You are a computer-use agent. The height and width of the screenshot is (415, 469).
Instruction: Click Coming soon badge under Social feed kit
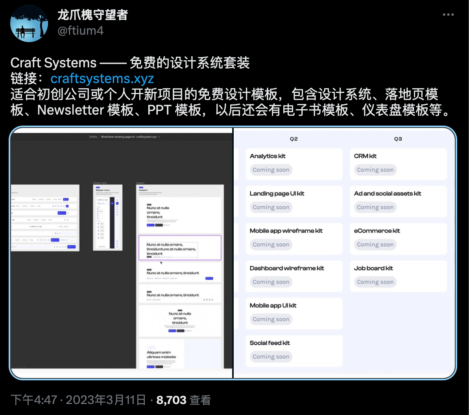(271, 357)
